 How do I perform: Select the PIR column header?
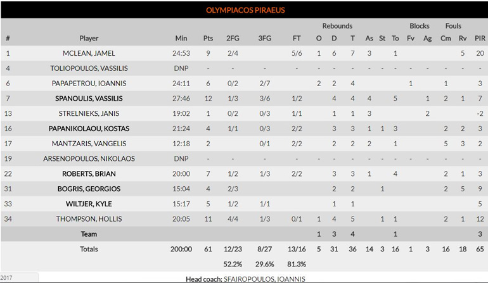tap(480, 39)
